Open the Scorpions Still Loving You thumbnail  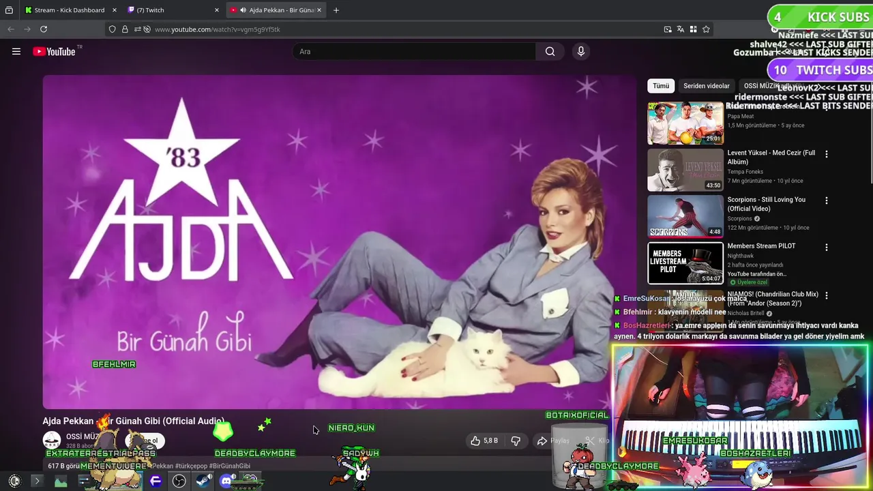pos(685,216)
